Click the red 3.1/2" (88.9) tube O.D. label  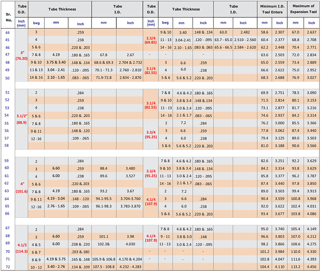click(x=22, y=119)
